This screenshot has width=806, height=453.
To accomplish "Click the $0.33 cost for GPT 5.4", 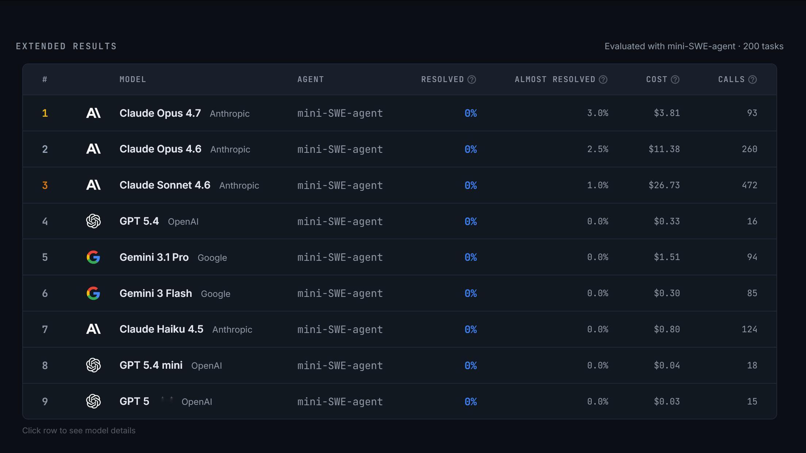I will 667,221.
